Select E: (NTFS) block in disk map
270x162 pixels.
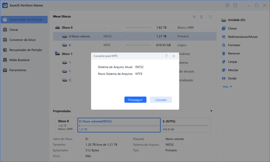pos(186,125)
